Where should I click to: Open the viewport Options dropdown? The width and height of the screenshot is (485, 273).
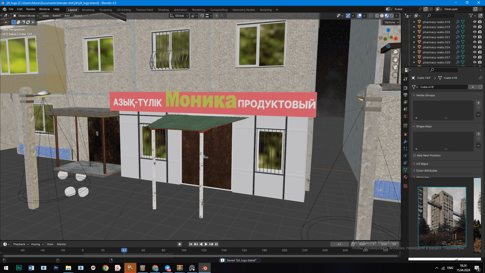(x=391, y=22)
